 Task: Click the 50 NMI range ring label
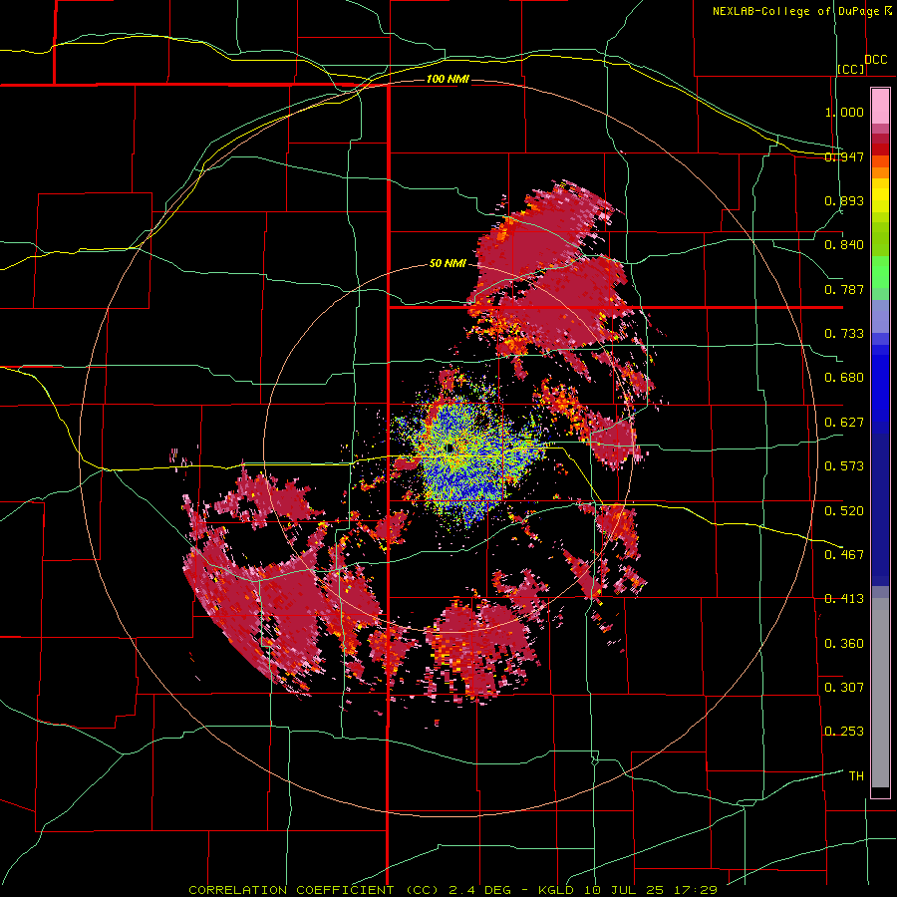point(448,264)
